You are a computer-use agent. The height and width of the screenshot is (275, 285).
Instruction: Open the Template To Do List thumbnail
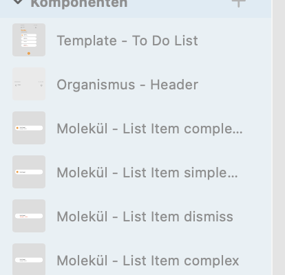pos(29,40)
